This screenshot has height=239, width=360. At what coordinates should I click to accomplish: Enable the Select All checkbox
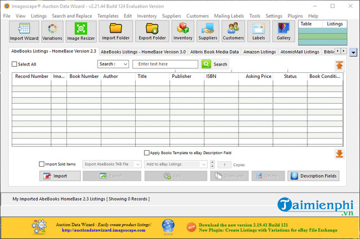14,65
